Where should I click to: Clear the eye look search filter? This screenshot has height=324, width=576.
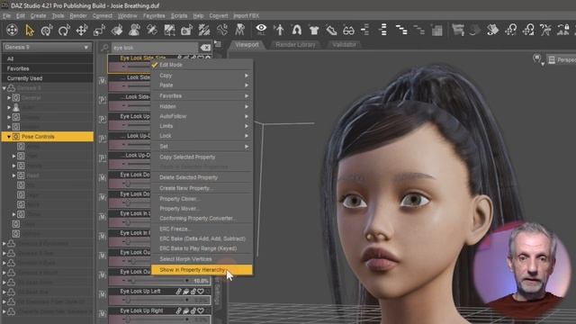coord(205,48)
